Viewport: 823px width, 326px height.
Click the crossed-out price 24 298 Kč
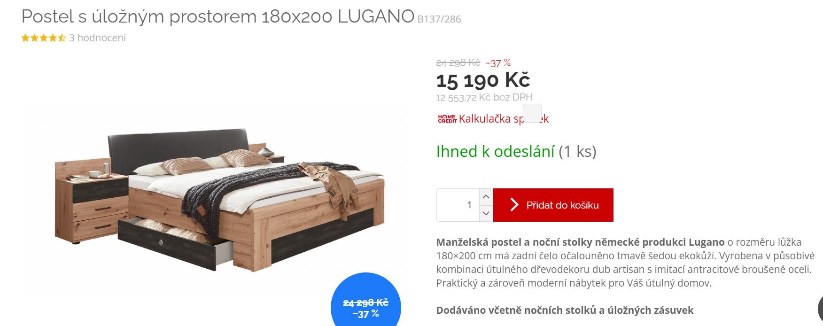click(458, 62)
